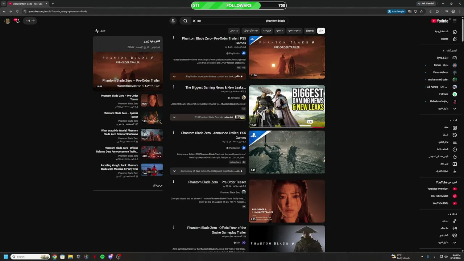The height and width of the screenshot is (261, 464).
Task: Open options for Year of the Snake trailer
Action: (x=174, y=227)
